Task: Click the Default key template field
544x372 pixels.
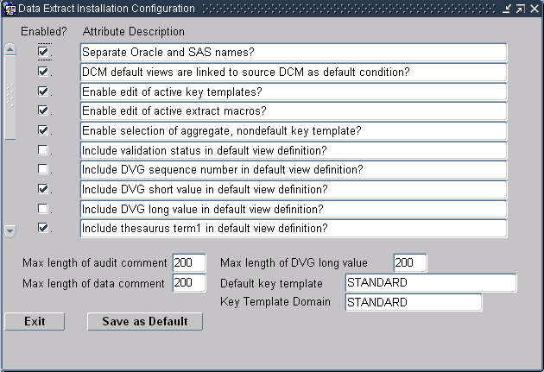Action: 431,283
